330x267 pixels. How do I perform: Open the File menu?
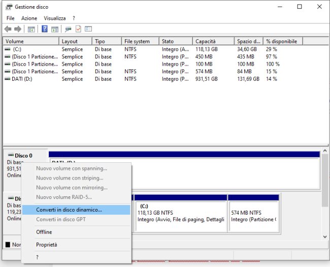point(10,18)
